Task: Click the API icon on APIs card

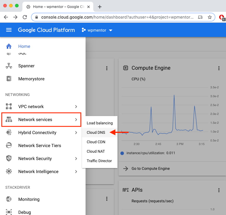Action: tap(126, 190)
